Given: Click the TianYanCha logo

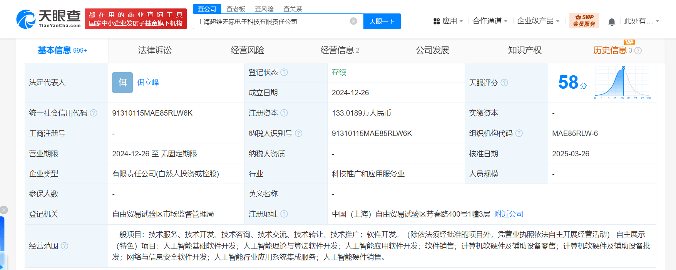Looking at the screenshot, I should coord(49,19).
